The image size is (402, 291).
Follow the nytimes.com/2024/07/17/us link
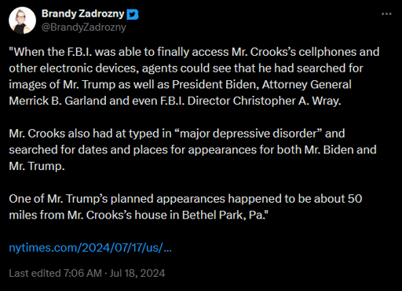(90, 248)
